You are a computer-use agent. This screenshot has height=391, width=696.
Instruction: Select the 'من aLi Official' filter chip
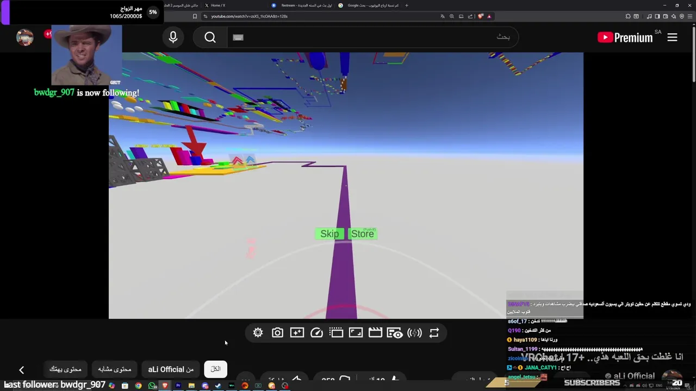coord(171,369)
